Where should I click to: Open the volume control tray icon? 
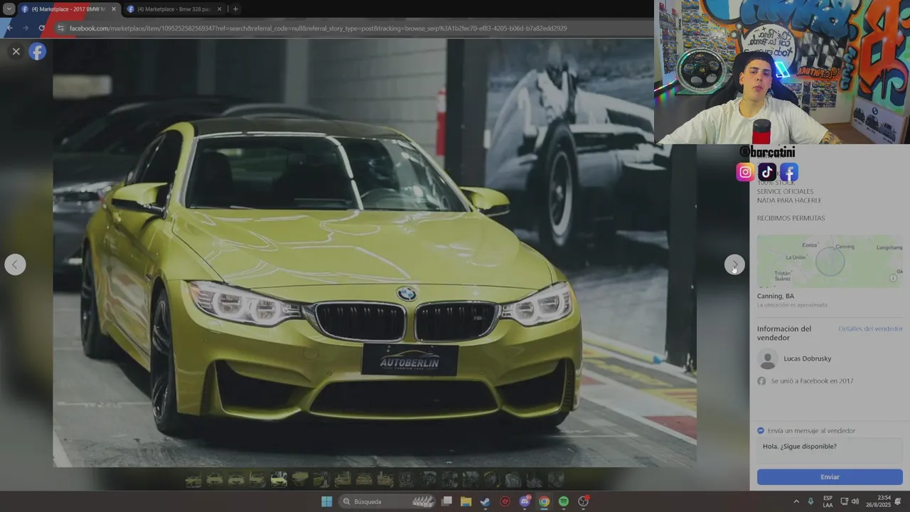pos(855,501)
